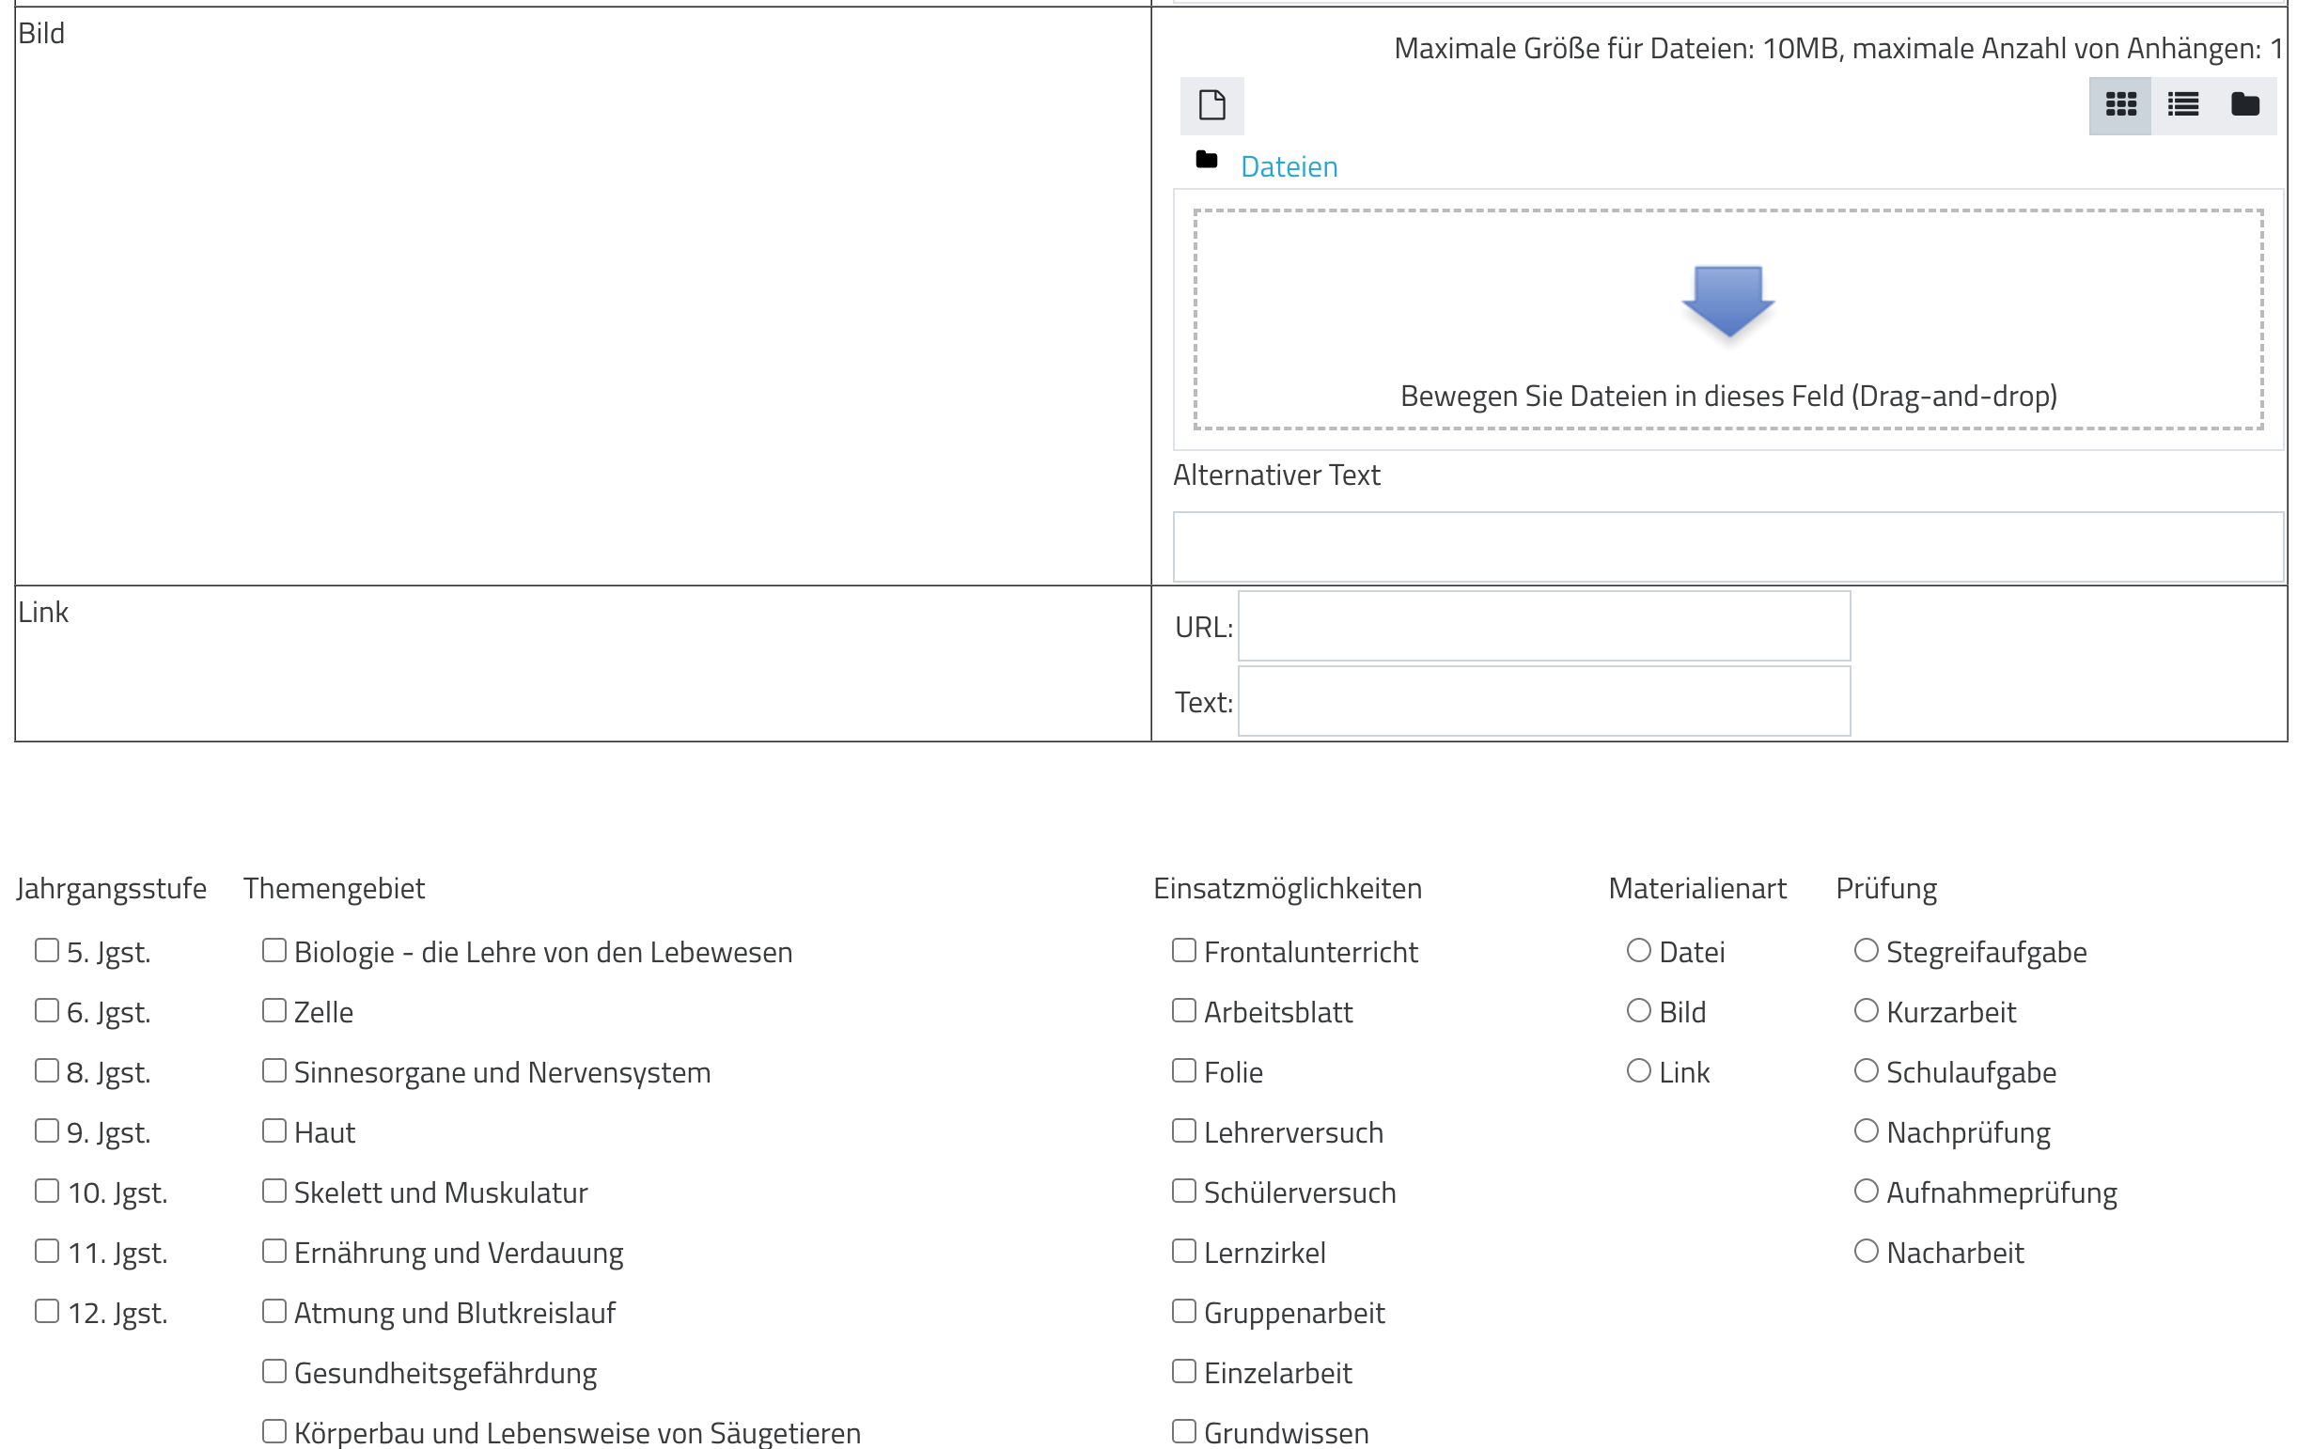Check the 5. Jgst. checkbox
This screenshot has width=2297, height=1449.
tap(47, 950)
